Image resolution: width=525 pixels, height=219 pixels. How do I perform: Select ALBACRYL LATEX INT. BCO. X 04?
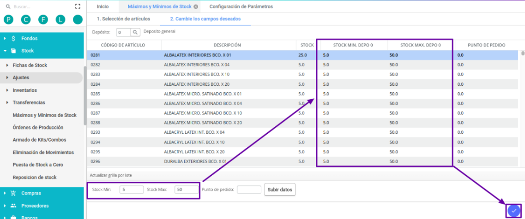point(303,132)
